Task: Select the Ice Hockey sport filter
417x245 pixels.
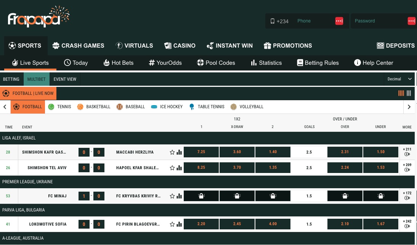Action: (167, 107)
